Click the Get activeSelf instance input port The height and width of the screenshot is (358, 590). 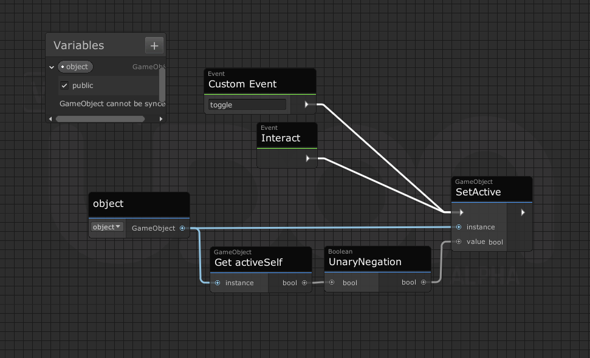pyautogui.click(x=218, y=283)
